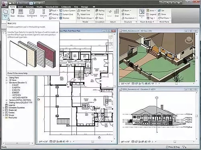Select the Column tool icon
The width and height of the screenshot is (201, 150).
[x=43, y=13]
